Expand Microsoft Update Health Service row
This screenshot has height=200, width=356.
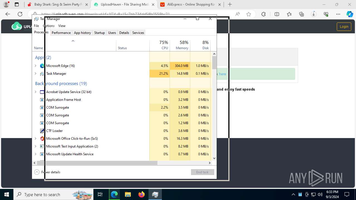click(35, 154)
